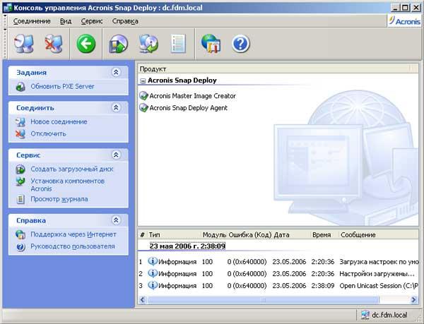424x324 pixels.
Task: Click the Acronis Master Image Creator icon
Action: (x=143, y=96)
